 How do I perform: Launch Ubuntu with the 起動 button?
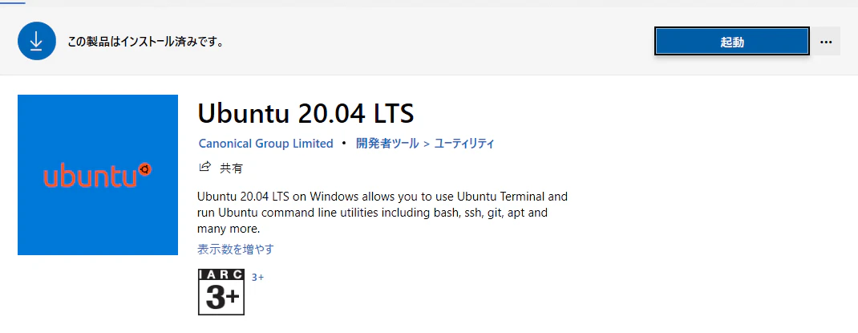click(x=731, y=42)
